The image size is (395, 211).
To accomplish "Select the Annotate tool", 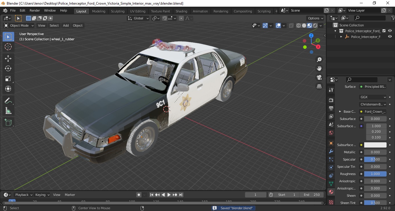I will [8, 101].
